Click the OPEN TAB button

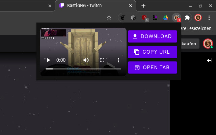click(153, 67)
